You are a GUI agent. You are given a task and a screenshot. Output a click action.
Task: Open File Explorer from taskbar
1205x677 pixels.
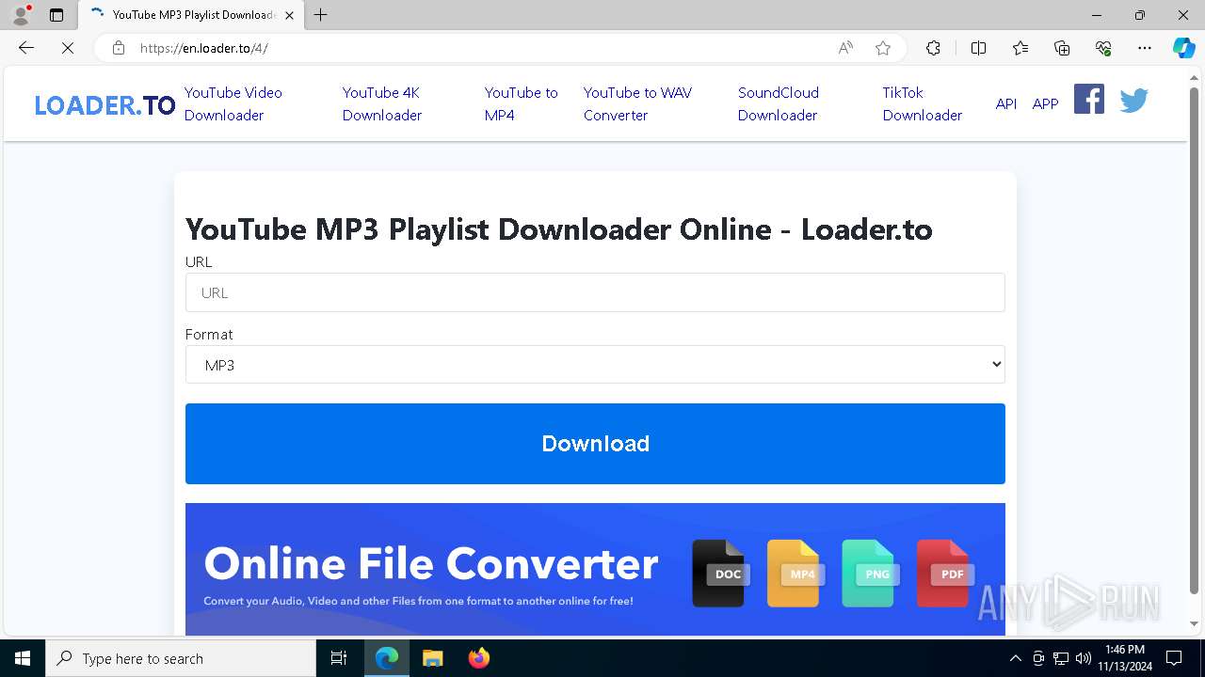432,658
